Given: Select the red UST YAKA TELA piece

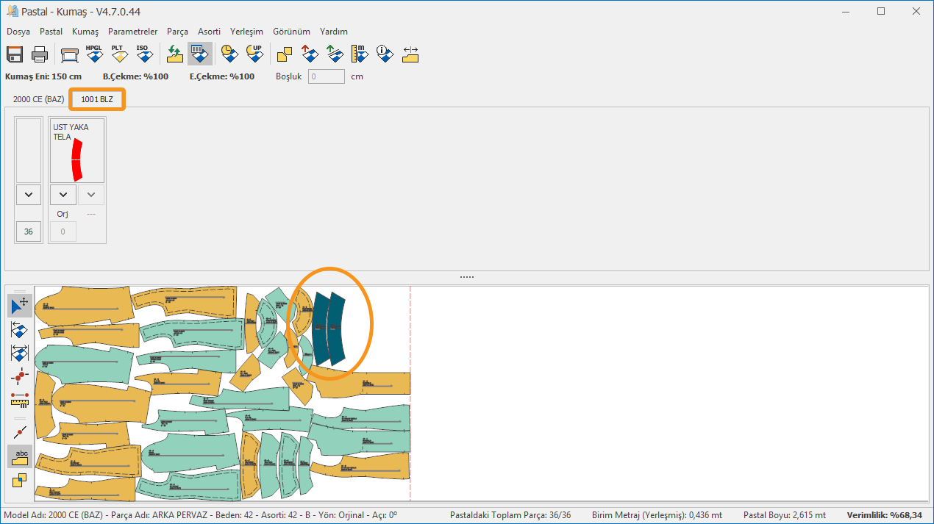Looking at the screenshot, I should pyautogui.click(x=76, y=159).
